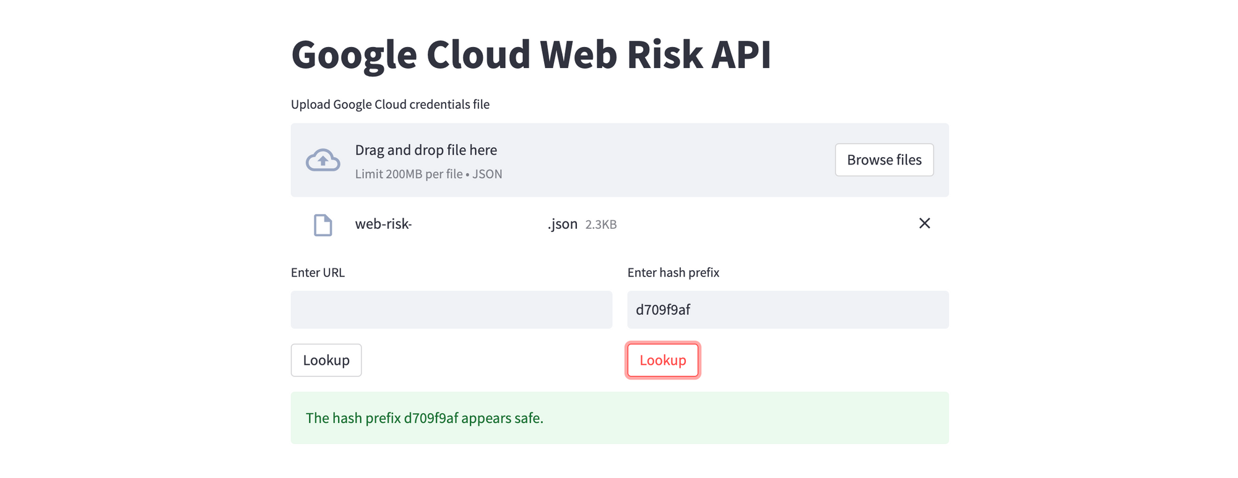
Task: Run the URL Lookup button
Action: 326,360
